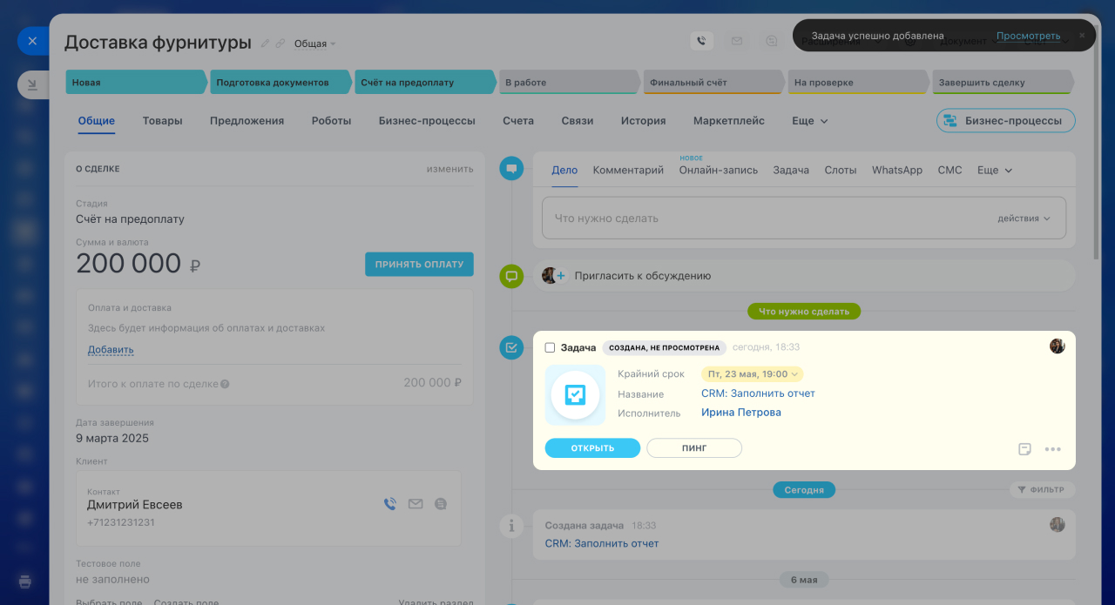Edit the deal title pencil icon
The image size is (1115, 605).
point(266,43)
